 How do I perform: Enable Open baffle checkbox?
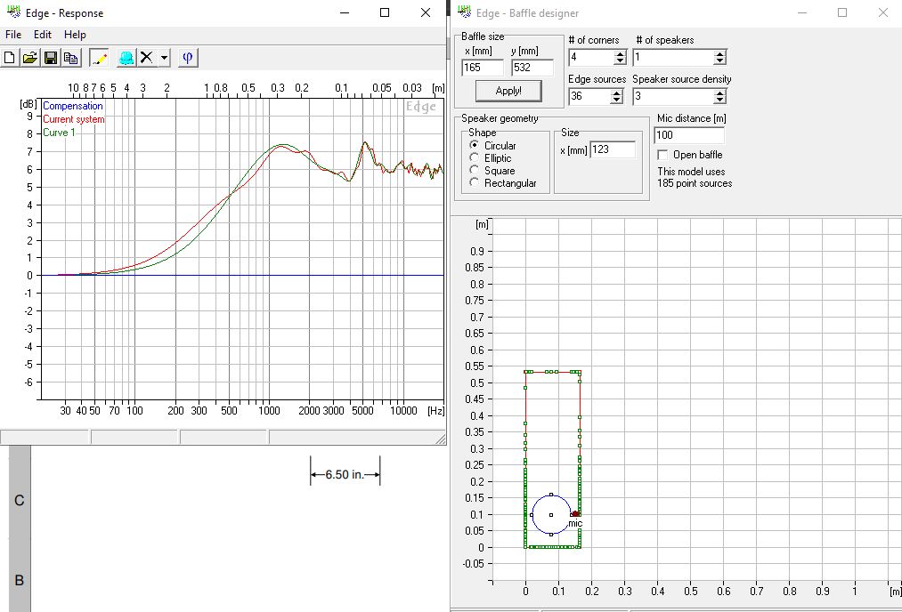click(662, 155)
